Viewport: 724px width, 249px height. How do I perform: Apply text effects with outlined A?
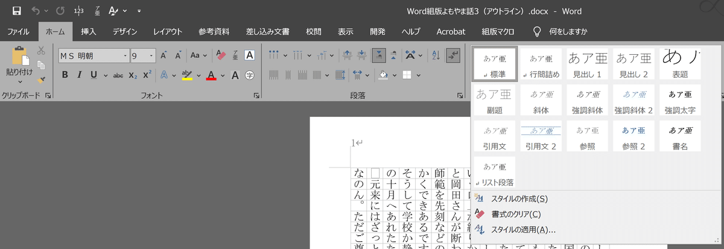tap(164, 75)
